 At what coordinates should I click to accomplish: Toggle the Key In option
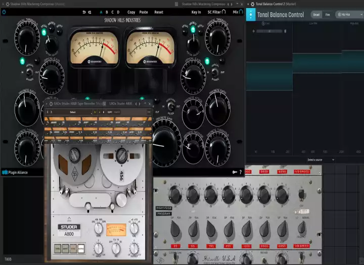[x=196, y=12]
